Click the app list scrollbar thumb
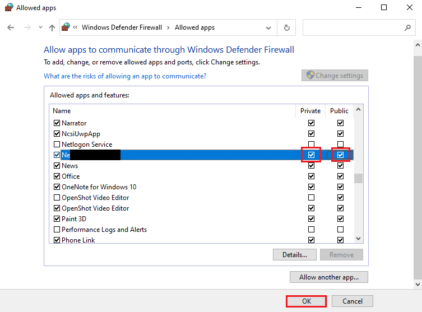 [358, 178]
